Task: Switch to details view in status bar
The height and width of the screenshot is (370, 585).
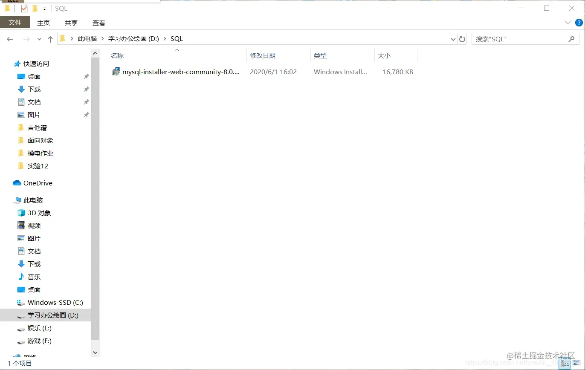Action: click(x=565, y=363)
